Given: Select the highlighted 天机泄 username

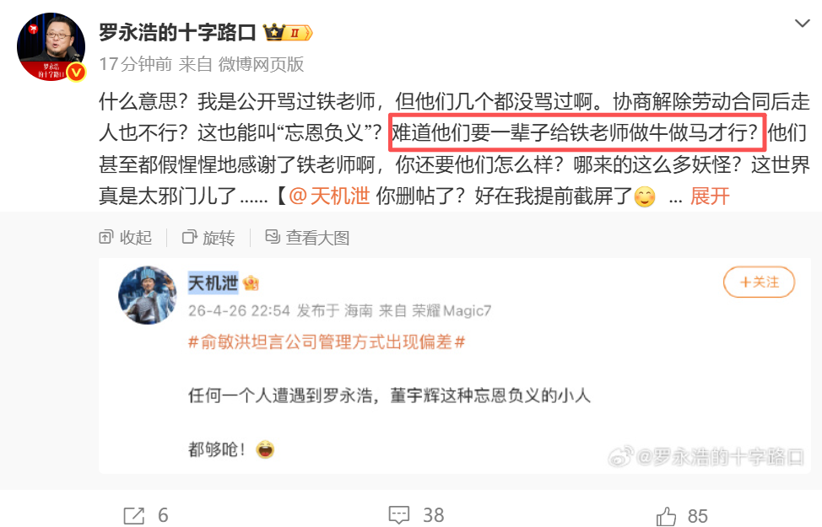Looking at the screenshot, I should pos(213,282).
